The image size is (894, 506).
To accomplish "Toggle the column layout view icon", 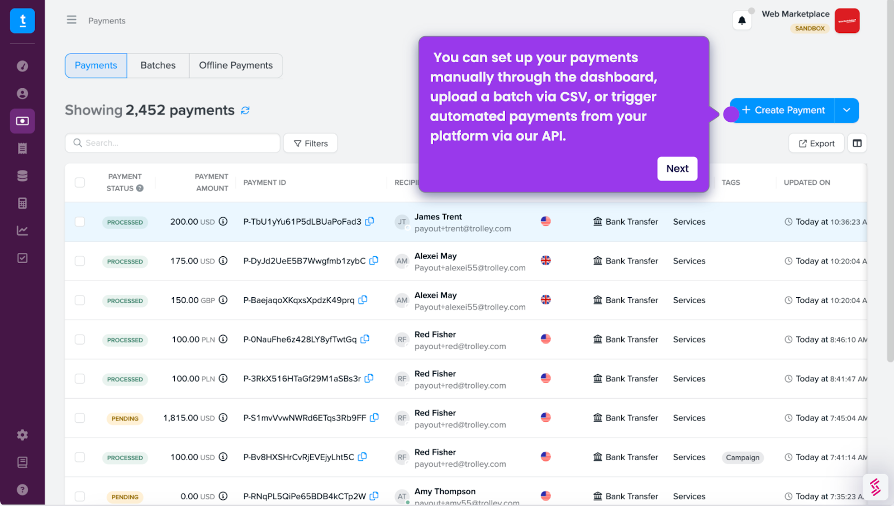I will pos(857,144).
